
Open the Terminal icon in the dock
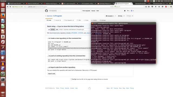pyautogui.click(x=3, y=79)
